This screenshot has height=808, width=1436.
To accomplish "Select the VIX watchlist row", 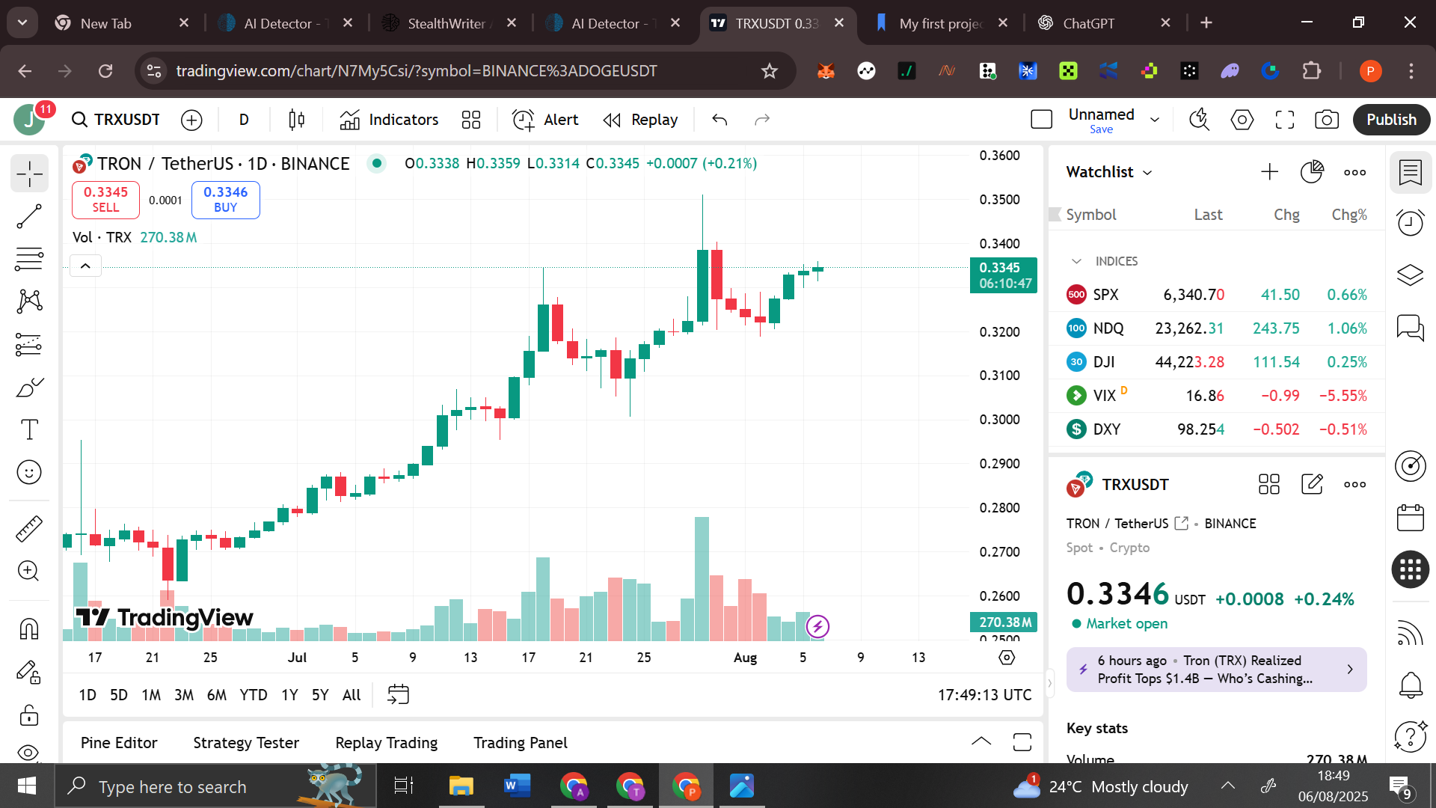I will click(x=1217, y=396).
